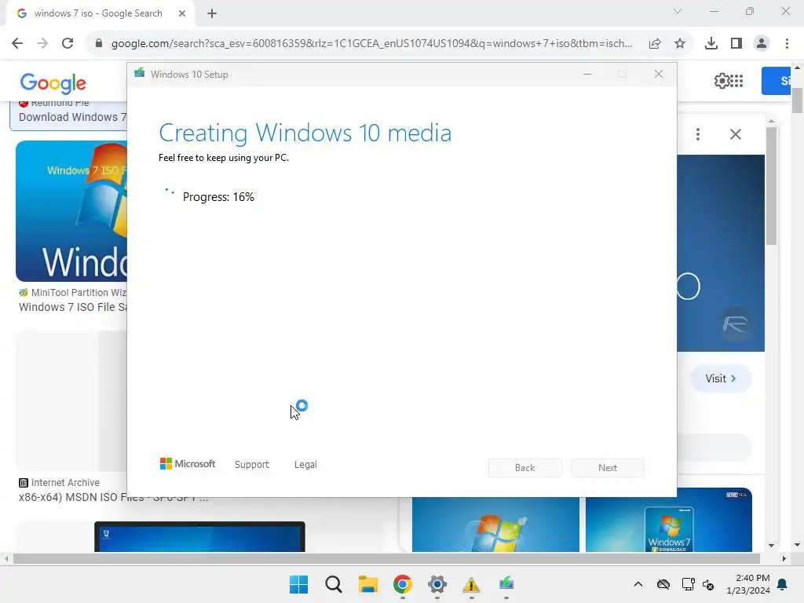Toggle the Chrome side panel
The height and width of the screenshot is (603, 804).
736,44
